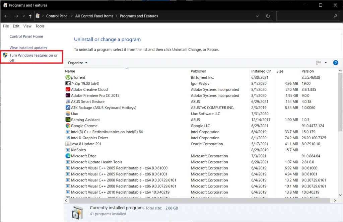Click the search magnifier icon
The image size is (343, 222).
pyautogui.click(x=335, y=16)
